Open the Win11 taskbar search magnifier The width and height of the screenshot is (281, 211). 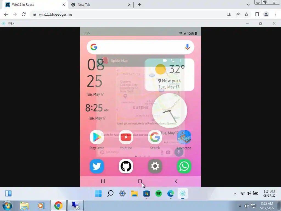tap(110, 193)
